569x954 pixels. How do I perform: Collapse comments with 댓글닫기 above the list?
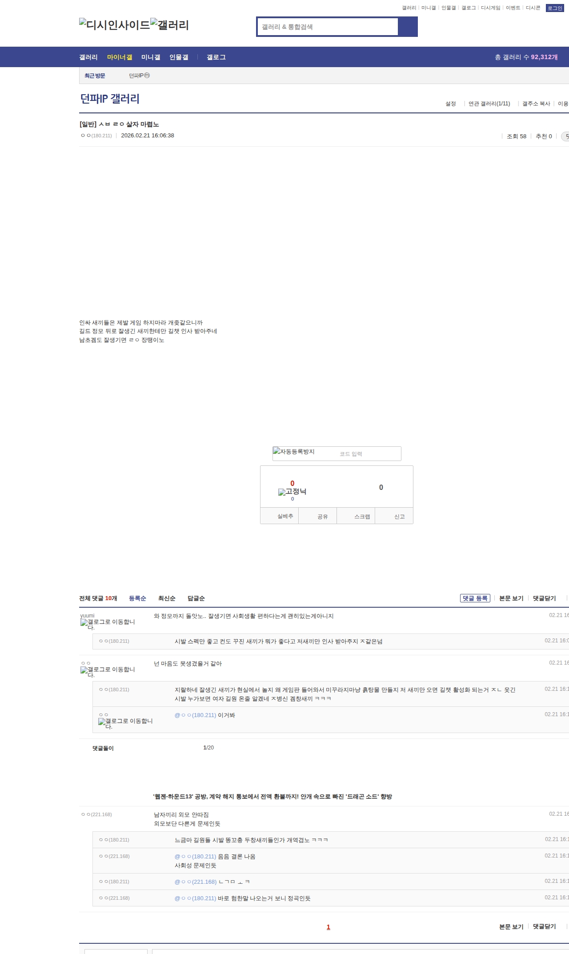[545, 598]
